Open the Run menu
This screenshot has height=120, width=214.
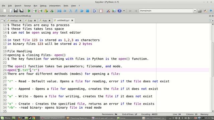click(x=35, y=6)
